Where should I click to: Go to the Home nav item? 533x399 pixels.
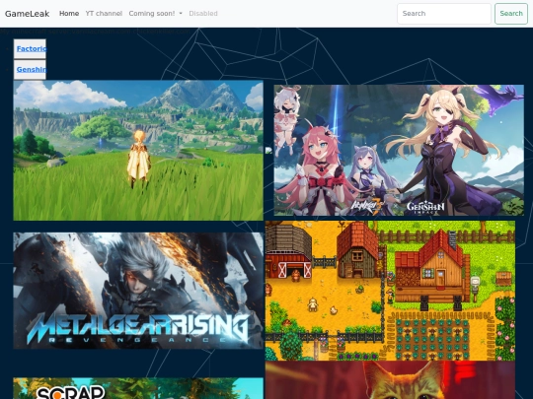pyautogui.click(x=69, y=14)
